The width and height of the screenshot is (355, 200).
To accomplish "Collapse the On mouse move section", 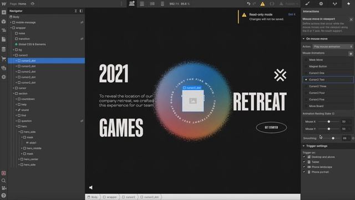I will pyautogui.click(x=303, y=39).
